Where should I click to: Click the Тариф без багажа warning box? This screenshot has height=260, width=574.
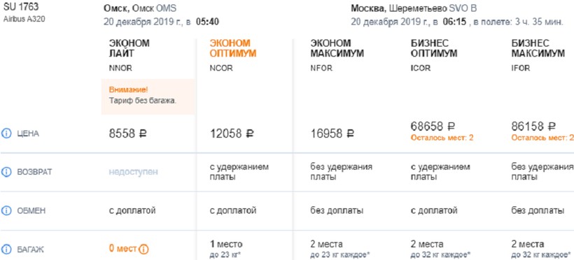[x=148, y=96]
